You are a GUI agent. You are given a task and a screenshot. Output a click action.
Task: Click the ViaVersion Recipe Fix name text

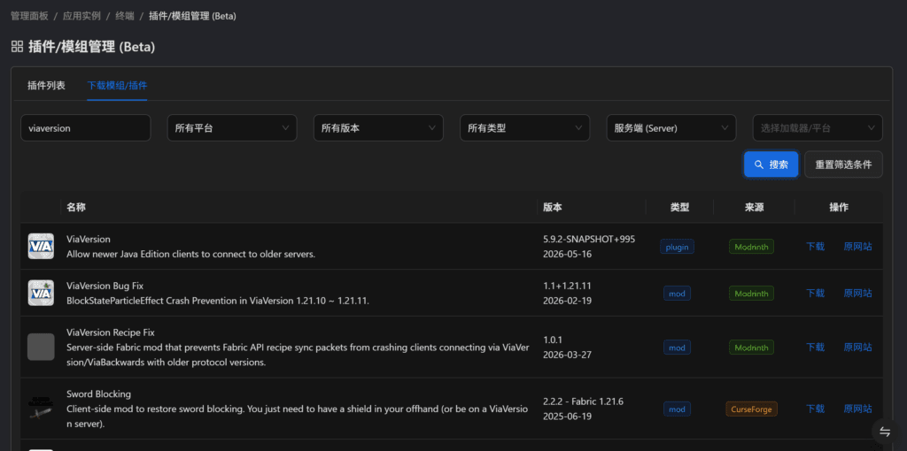pos(111,332)
